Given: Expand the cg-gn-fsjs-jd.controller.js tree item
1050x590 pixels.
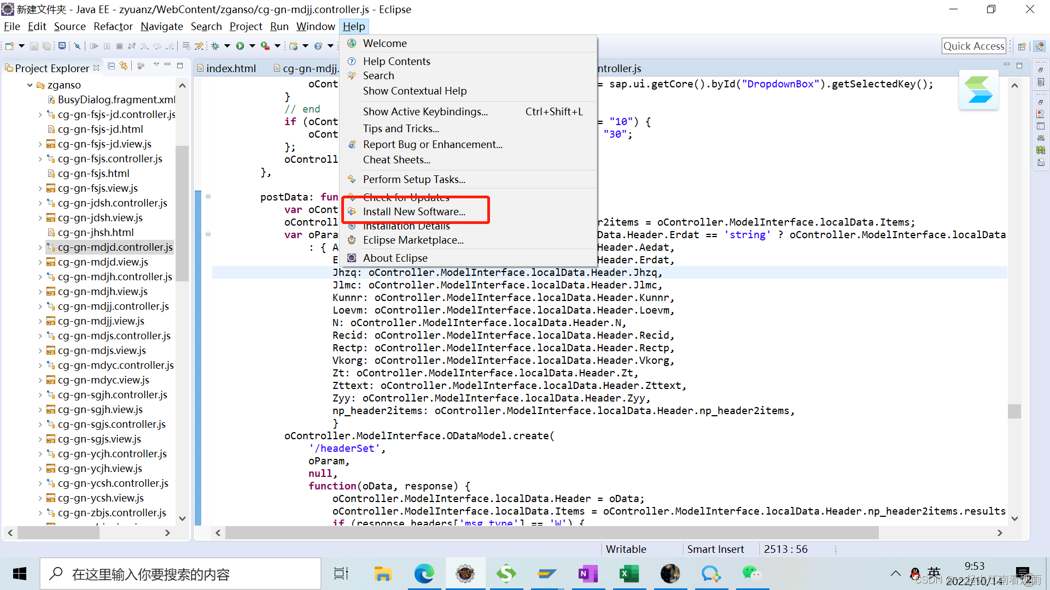Looking at the screenshot, I should coord(40,115).
